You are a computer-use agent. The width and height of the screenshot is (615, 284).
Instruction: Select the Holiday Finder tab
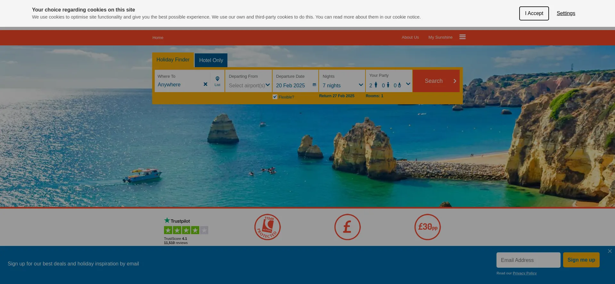coord(173,60)
